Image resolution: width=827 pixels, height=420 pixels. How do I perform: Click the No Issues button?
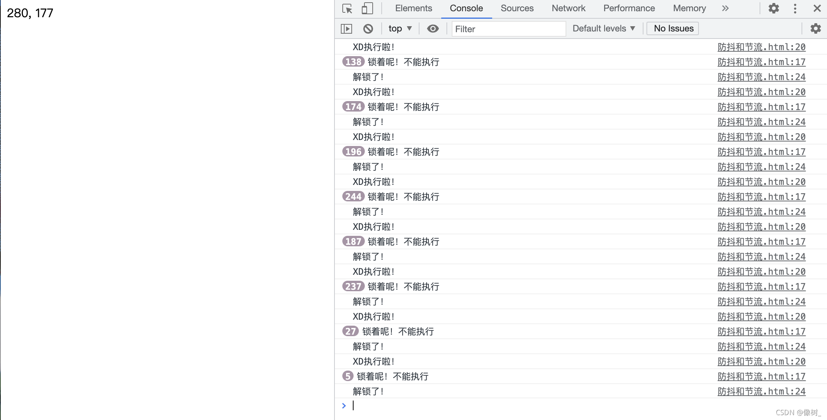pyautogui.click(x=673, y=28)
